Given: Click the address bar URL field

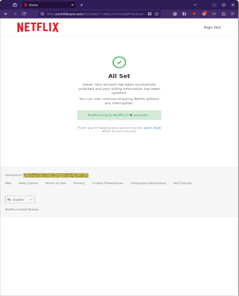Looking at the screenshot, I should 96,14.
